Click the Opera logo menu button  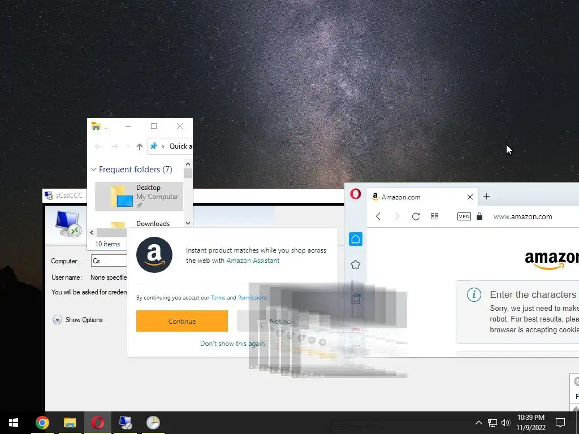355,194
